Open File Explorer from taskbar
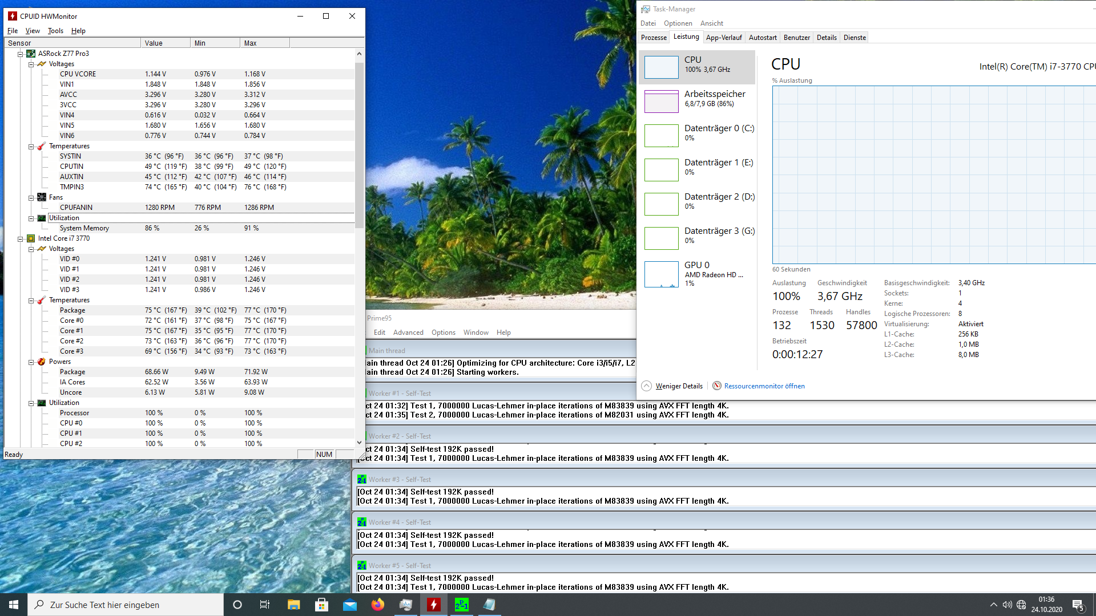This screenshot has width=1096, height=616. [x=294, y=605]
